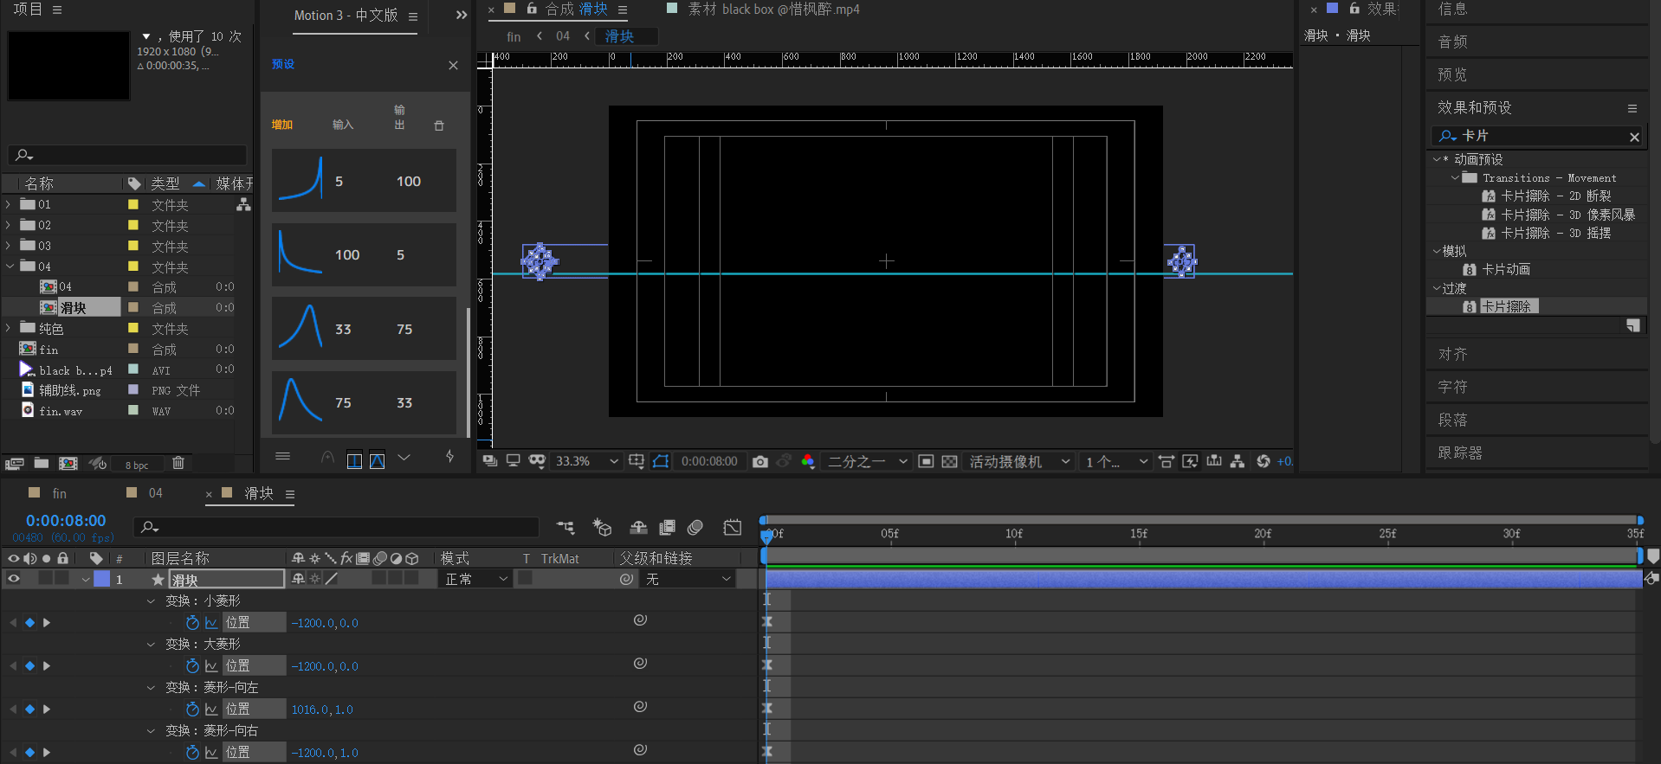Viewport: 1661px width, 764px height.
Task: Click Interpret Footage icon in Project panel
Action: click(x=14, y=464)
